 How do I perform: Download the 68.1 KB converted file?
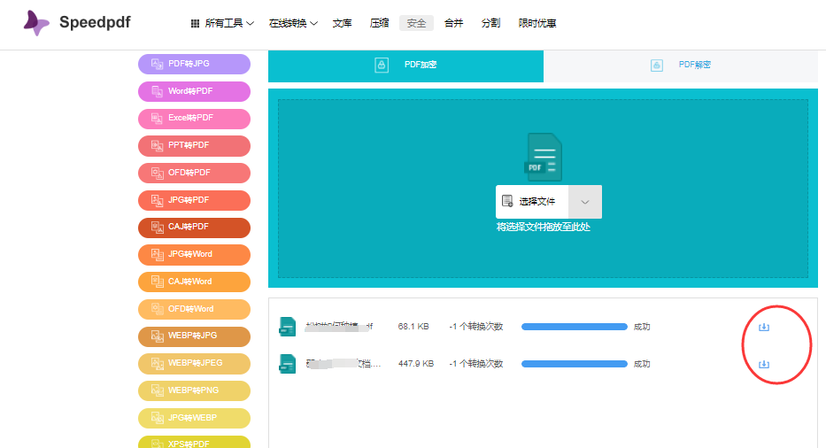[764, 328]
